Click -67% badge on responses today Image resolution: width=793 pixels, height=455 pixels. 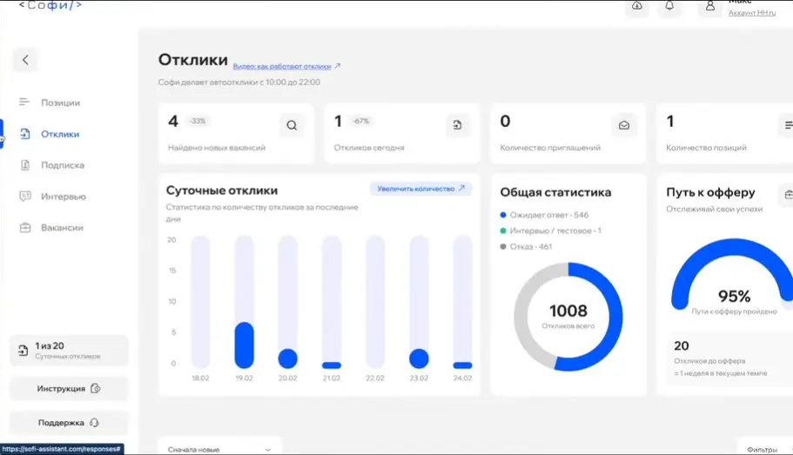coord(361,121)
